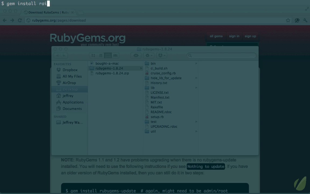
Task: Click the bin folder icon
Action: (147, 64)
